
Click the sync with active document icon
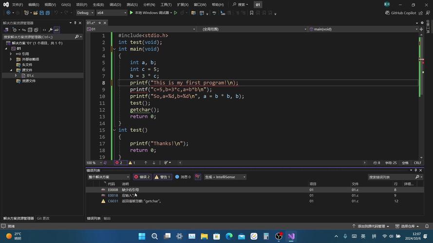[x=24, y=30]
